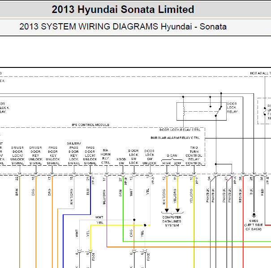Select "COMPUTER DATA LINES SYSTEM" reference text
Image resolution: width=271 pixels, height=268 pixels.
click(172, 221)
